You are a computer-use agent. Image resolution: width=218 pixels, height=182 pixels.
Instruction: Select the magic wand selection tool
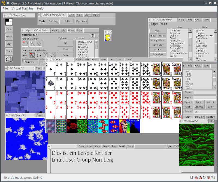click(x=32, y=44)
